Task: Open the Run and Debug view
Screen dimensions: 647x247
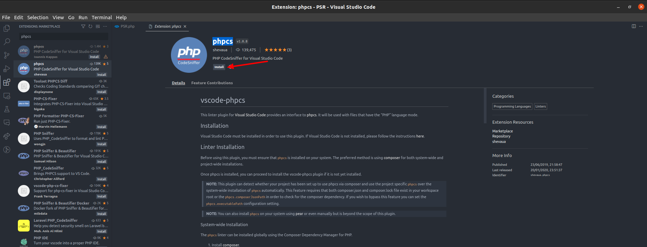Action: 7,69
